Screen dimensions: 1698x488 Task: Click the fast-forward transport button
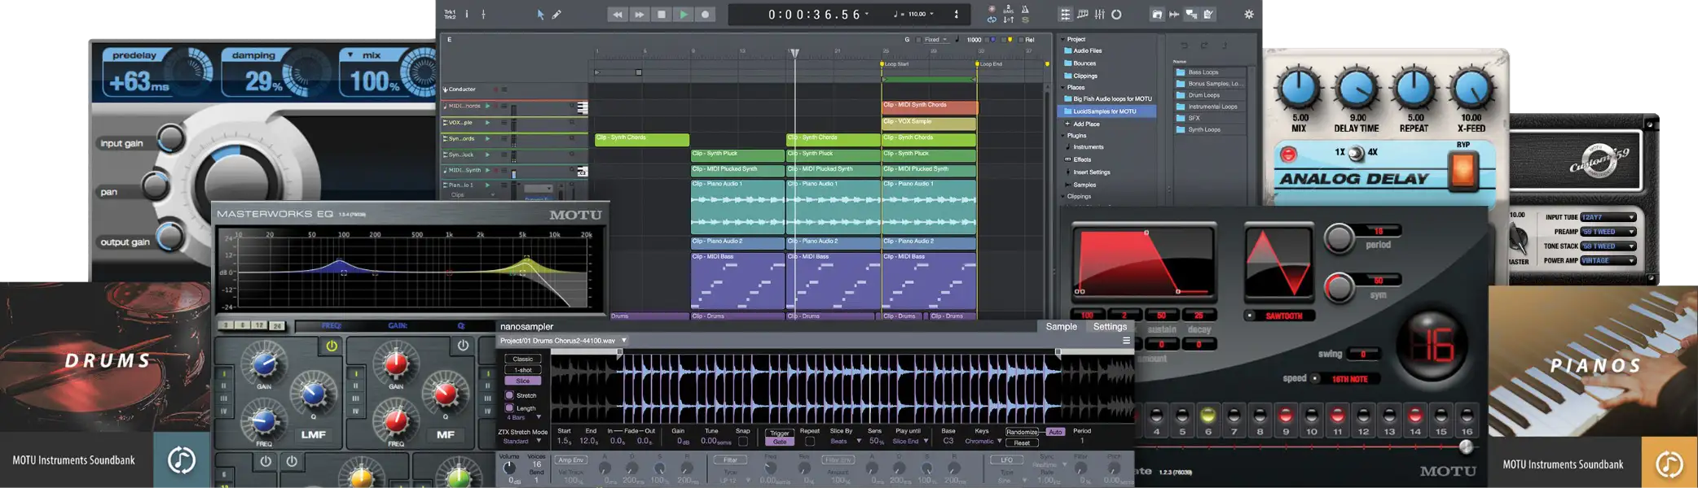pyautogui.click(x=640, y=14)
